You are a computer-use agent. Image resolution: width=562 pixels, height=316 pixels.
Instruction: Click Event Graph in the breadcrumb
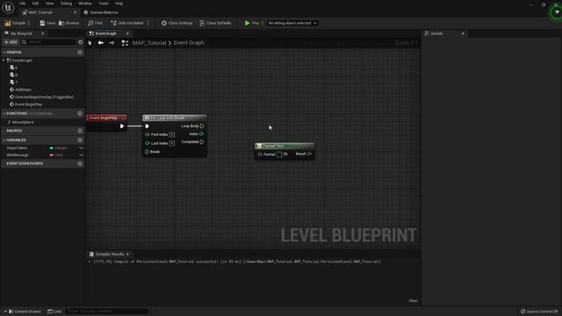tap(189, 43)
